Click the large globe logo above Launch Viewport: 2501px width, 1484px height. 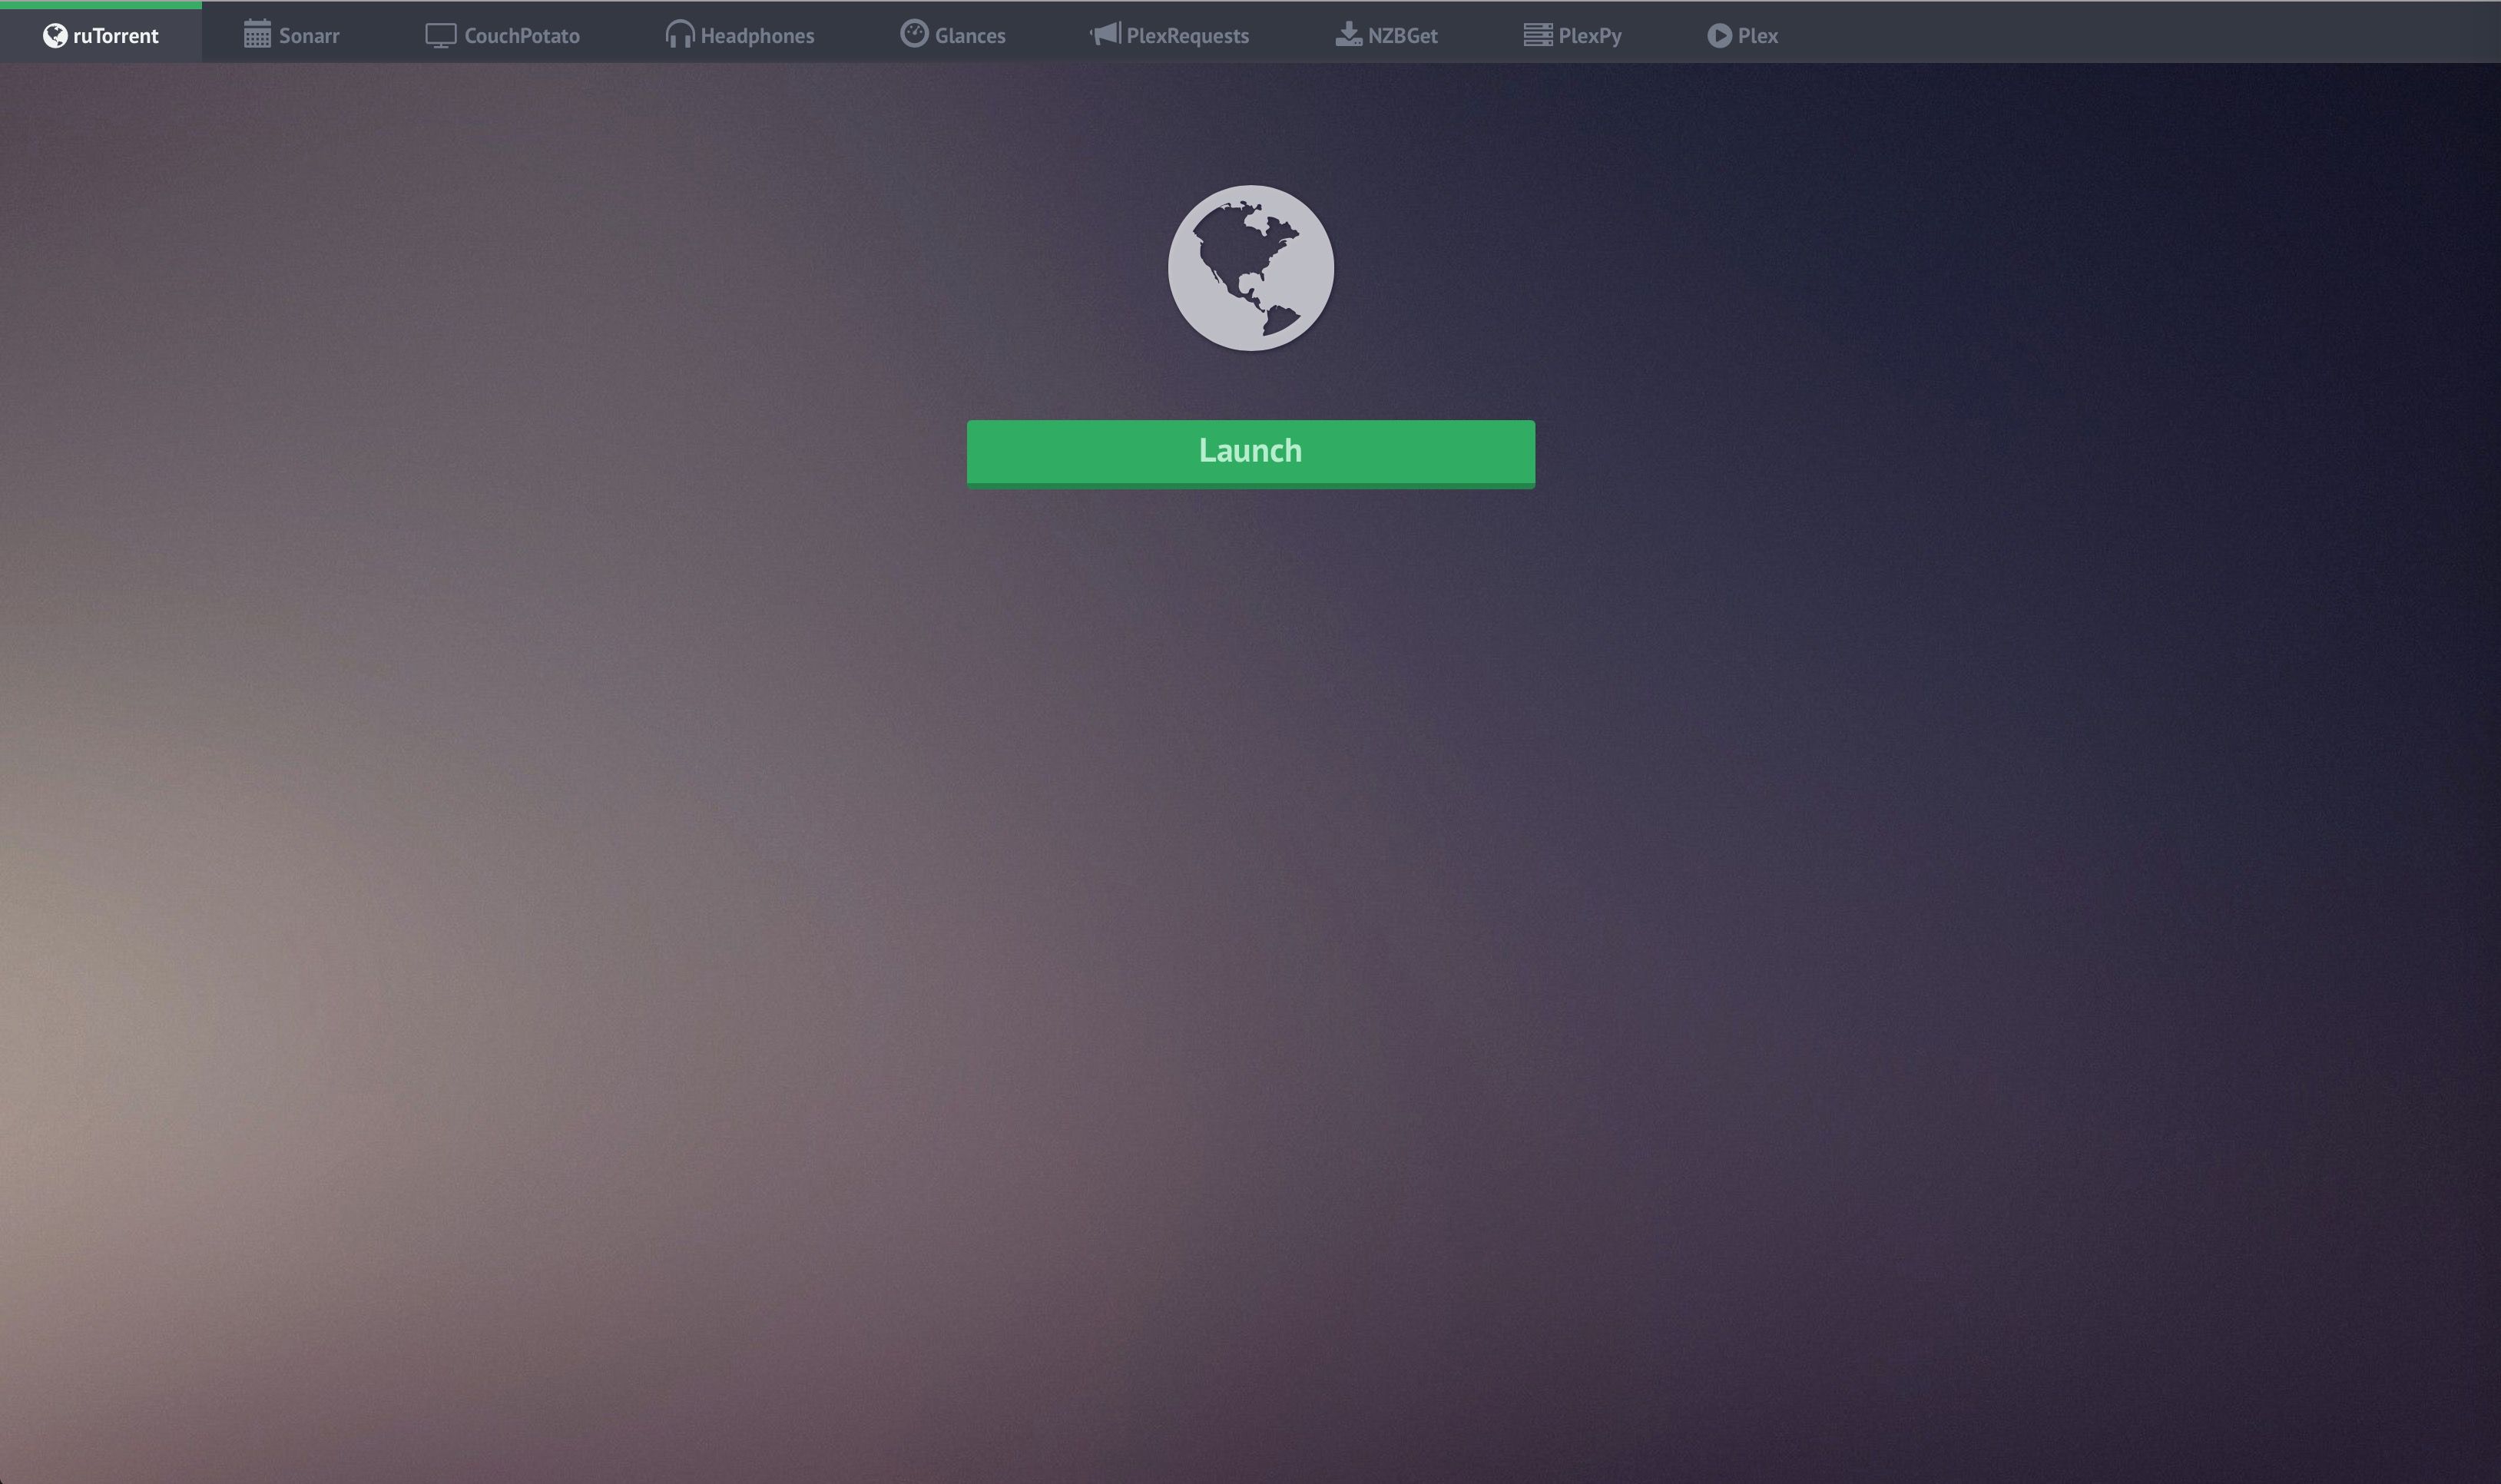point(1250,268)
